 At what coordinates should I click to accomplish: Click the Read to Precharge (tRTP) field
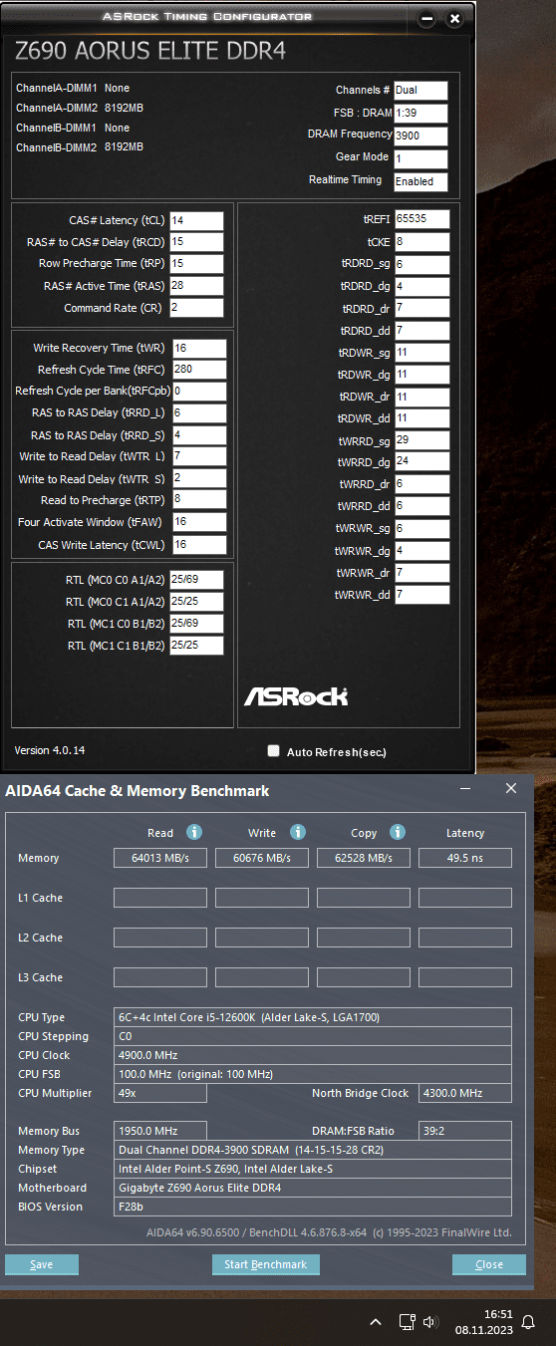(x=199, y=500)
